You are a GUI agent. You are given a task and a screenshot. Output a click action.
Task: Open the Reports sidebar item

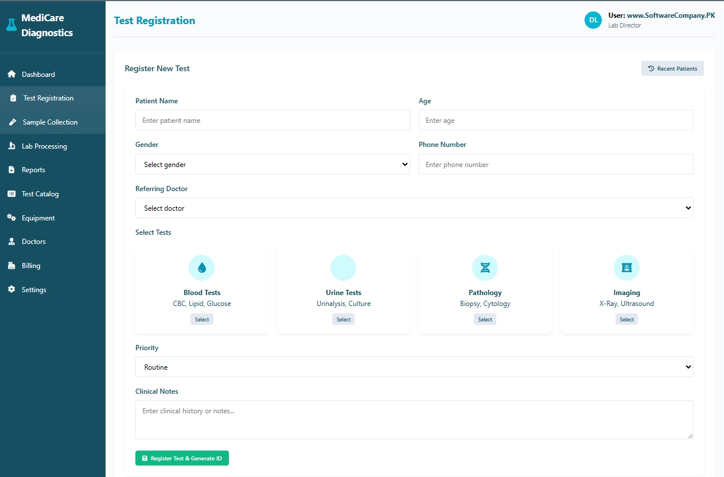click(x=33, y=170)
